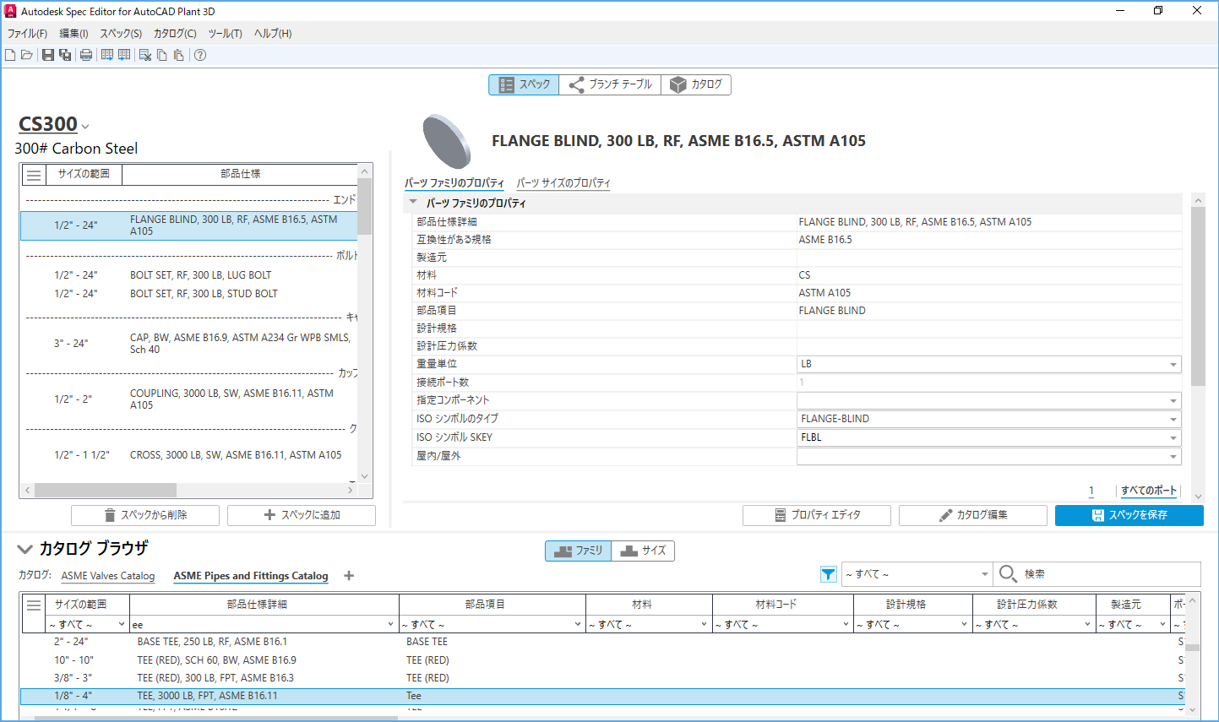Image resolution: width=1219 pixels, height=722 pixels.
Task: Switch to ASME Valves Catalog tab
Action: [x=108, y=576]
